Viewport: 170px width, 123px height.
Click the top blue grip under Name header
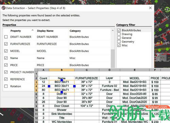pos(62,80)
